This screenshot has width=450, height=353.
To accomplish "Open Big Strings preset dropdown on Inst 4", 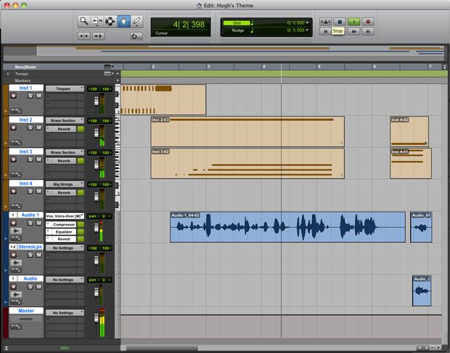I will (x=65, y=185).
